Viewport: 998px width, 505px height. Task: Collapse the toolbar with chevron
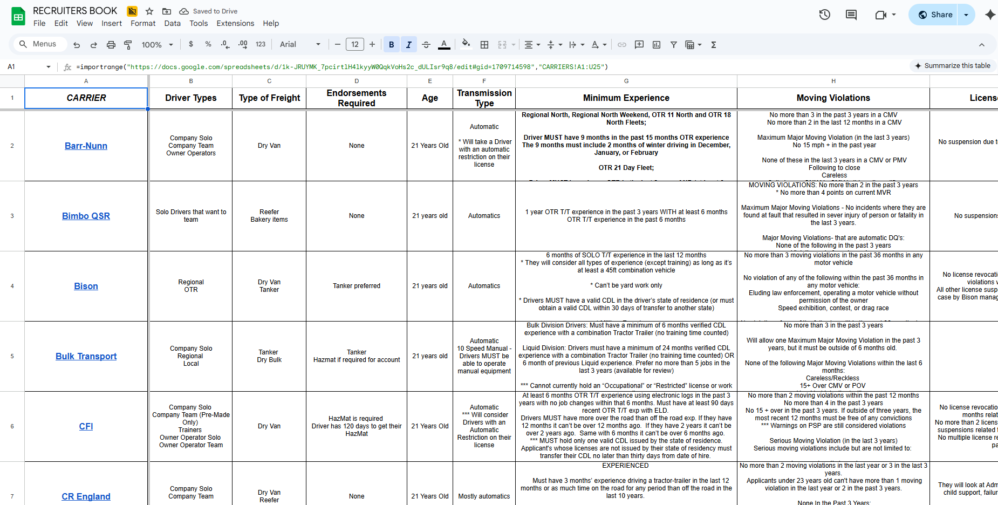point(982,45)
